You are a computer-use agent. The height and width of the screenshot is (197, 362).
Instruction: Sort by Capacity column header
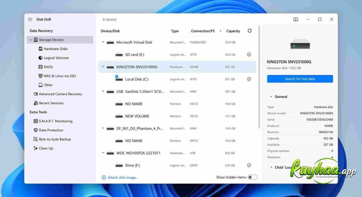click(x=233, y=31)
